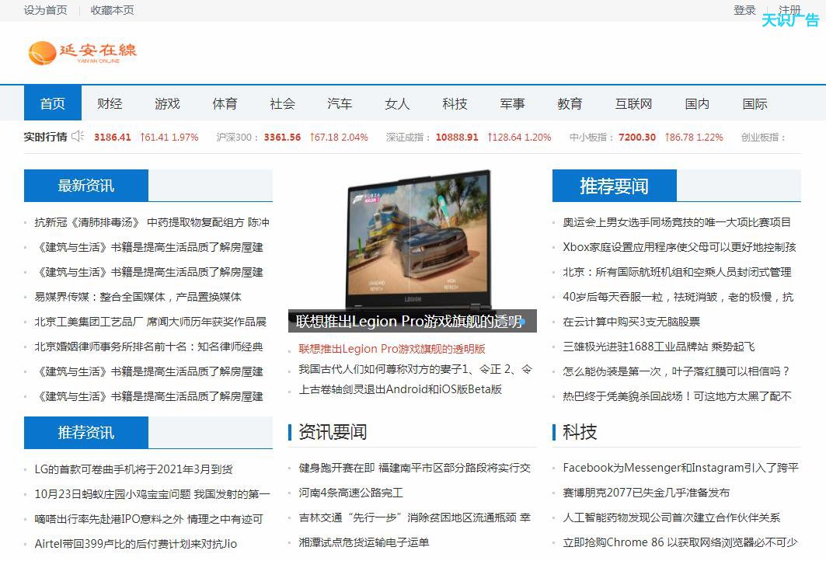826x561 pixels.
Task: Open article 赛博朋克2077已失金
Action: click(x=647, y=493)
